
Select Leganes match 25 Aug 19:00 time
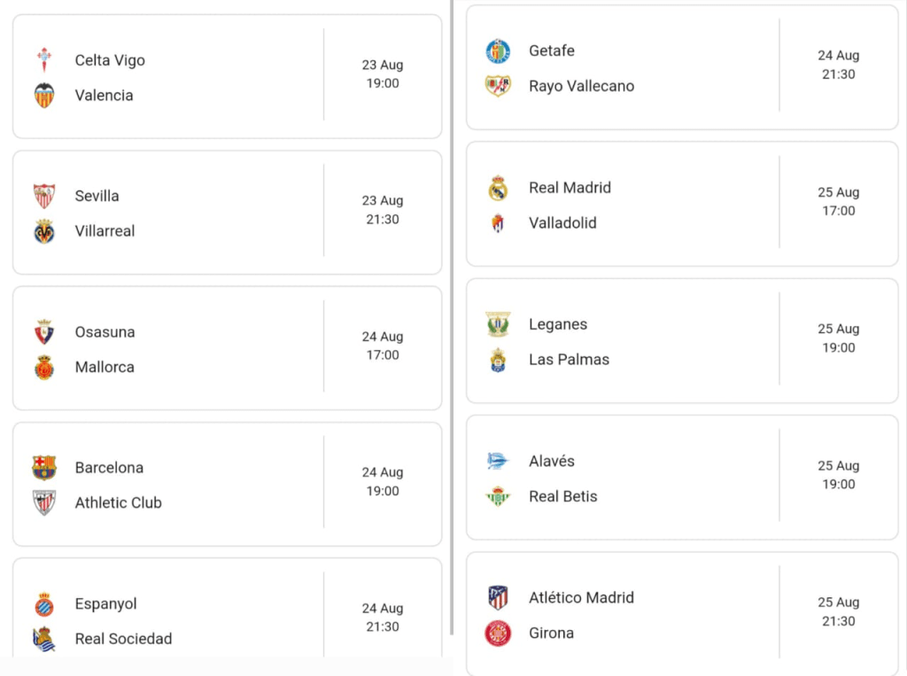click(838, 338)
